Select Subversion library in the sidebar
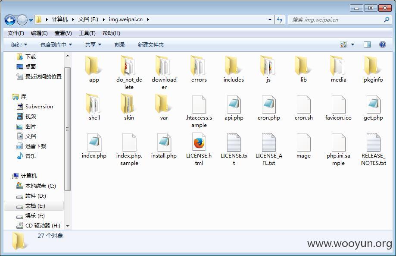Image resolution: width=396 pixels, height=256 pixels. [x=35, y=107]
